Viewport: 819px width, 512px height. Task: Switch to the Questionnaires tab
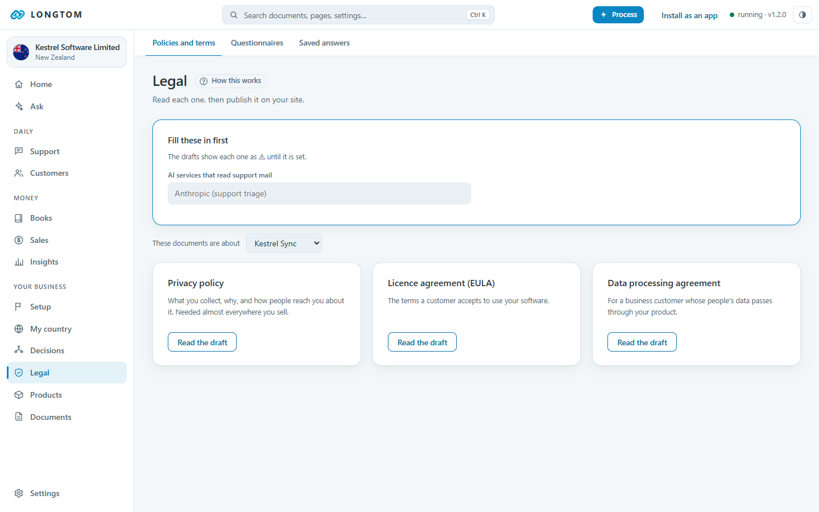tap(257, 43)
